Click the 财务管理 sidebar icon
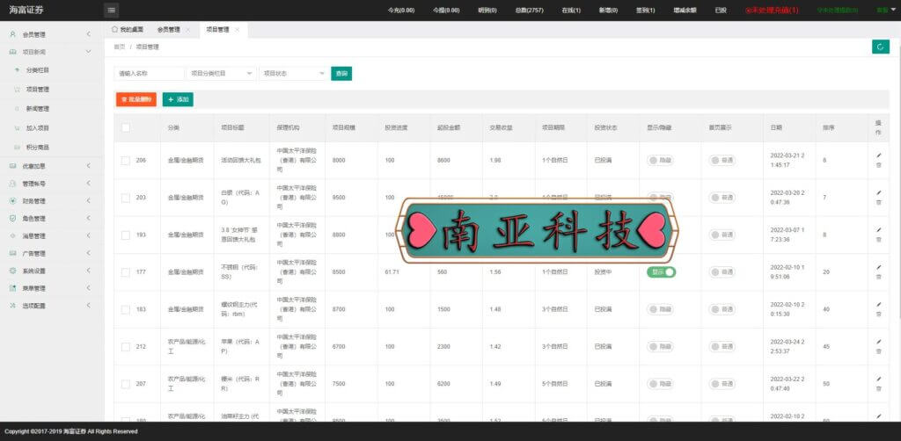 (x=12, y=201)
